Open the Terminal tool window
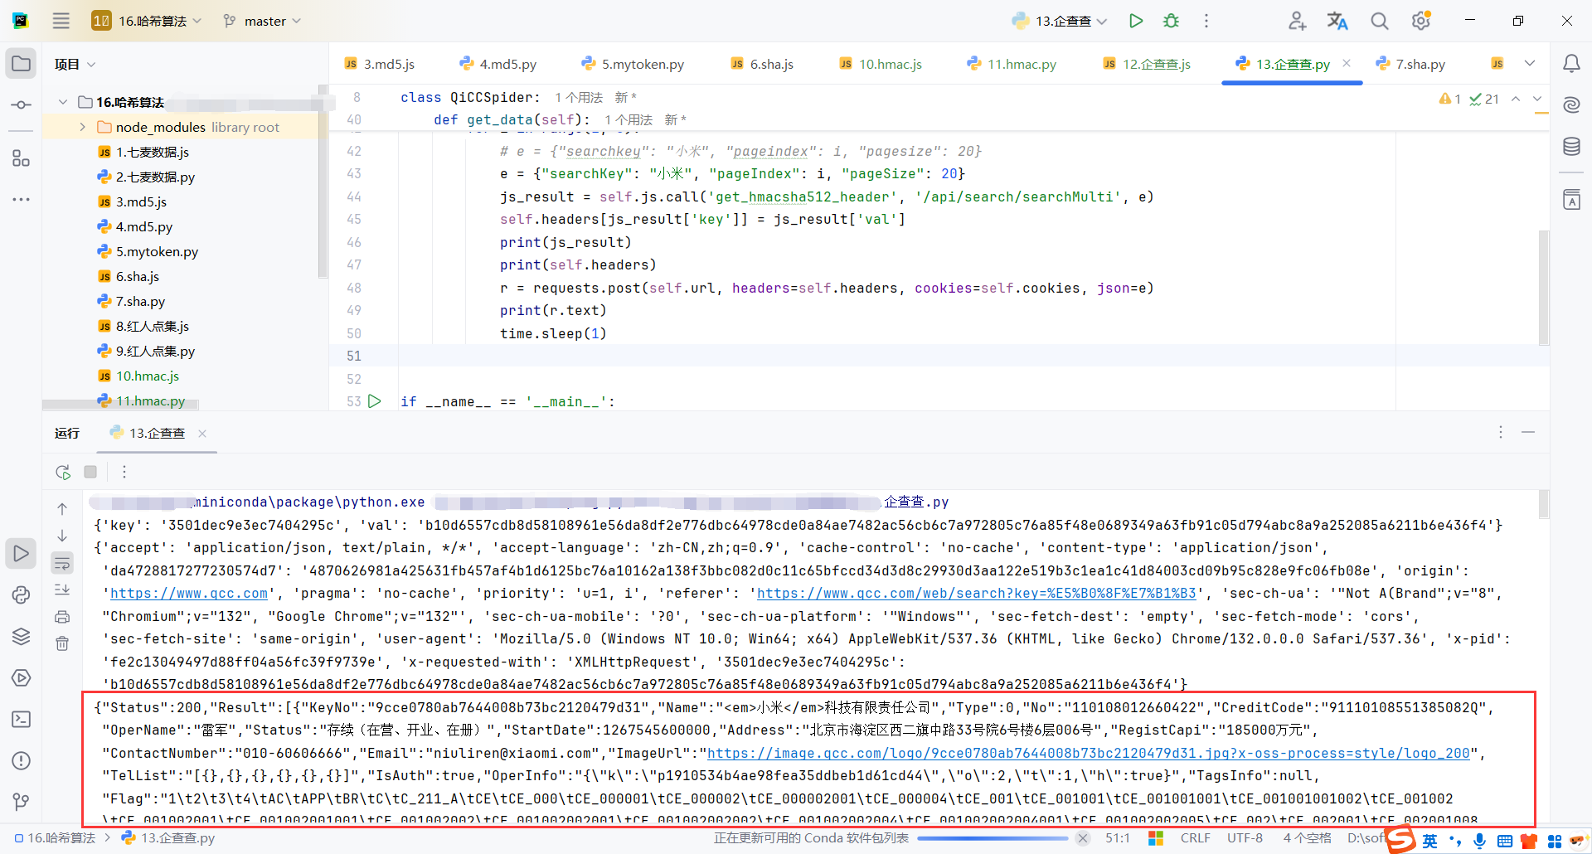Viewport: 1592px width, 854px height. pyautogui.click(x=22, y=719)
